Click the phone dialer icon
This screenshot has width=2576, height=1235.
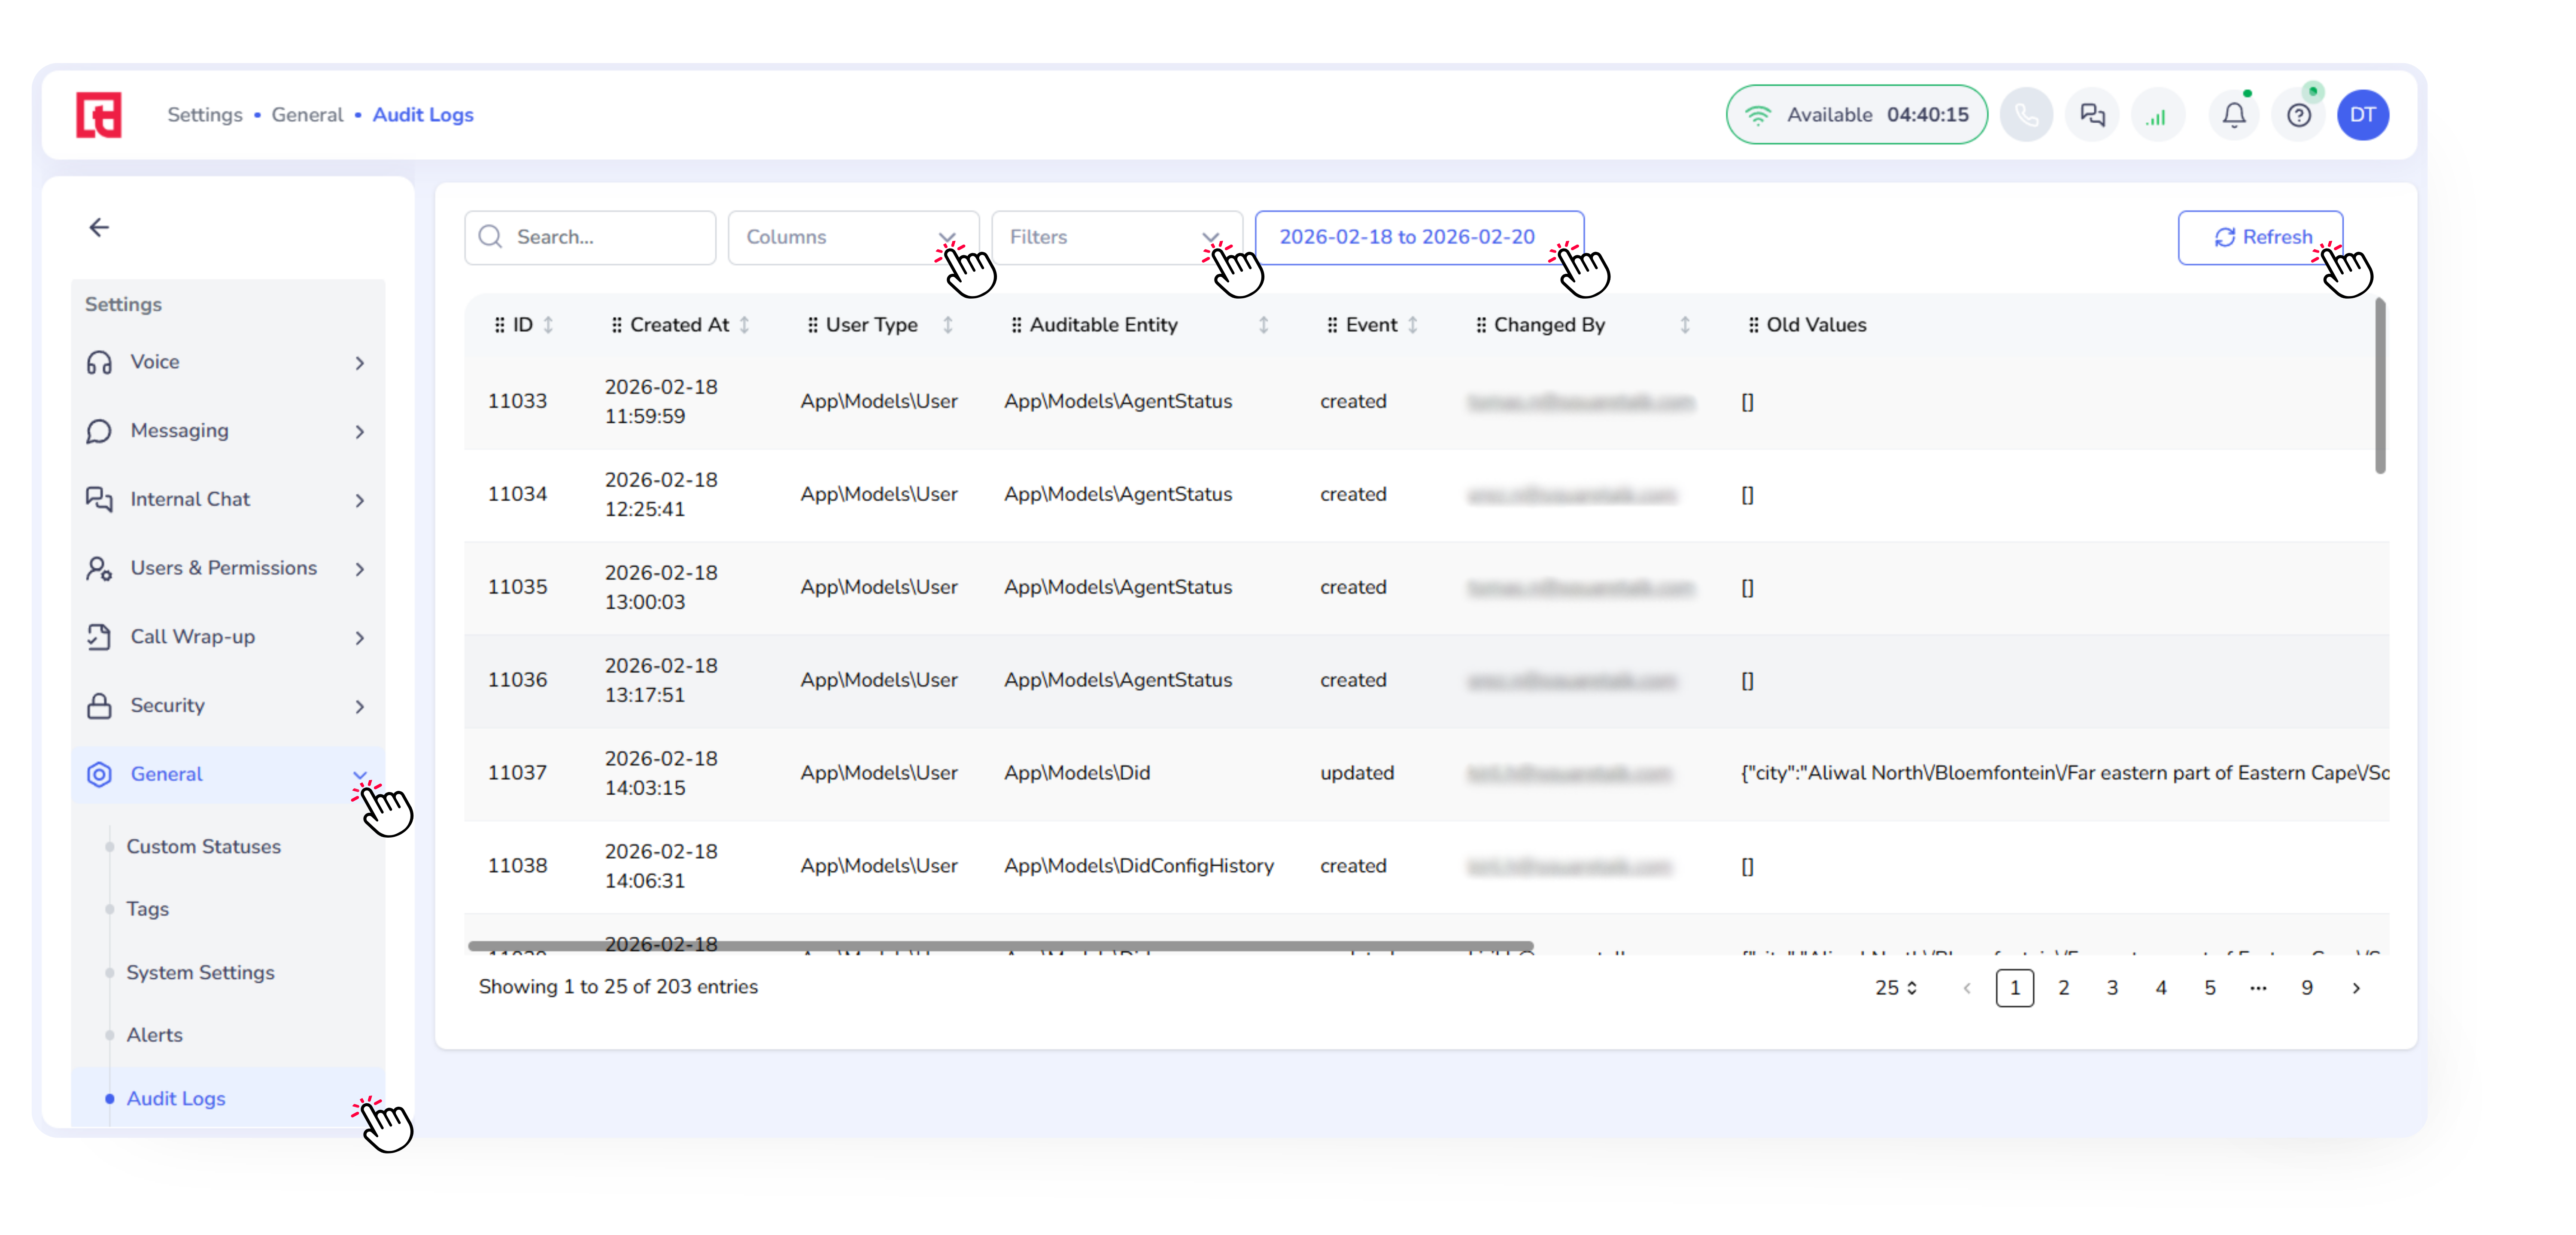pos(2026,115)
